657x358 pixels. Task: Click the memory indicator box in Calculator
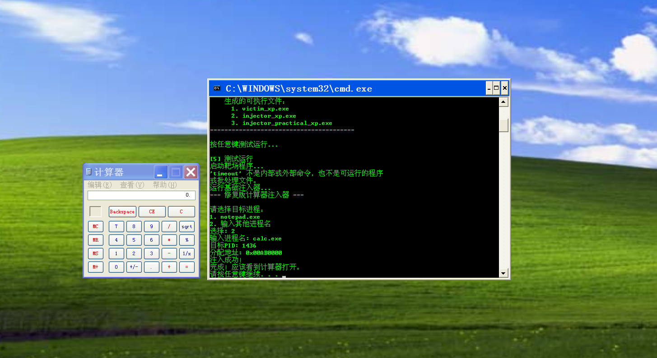[x=96, y=211]
